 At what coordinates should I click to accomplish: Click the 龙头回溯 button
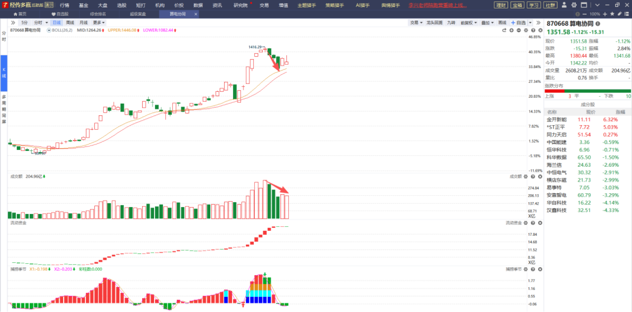pos(434,23)
